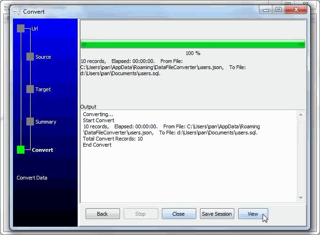Click the gray Target step square

click(30, 89)
